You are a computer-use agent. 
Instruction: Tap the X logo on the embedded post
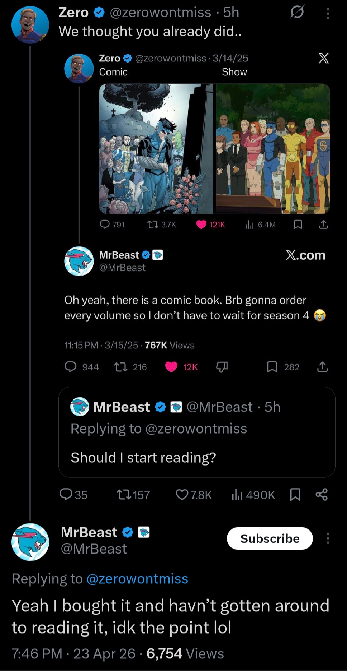point(323,58)
